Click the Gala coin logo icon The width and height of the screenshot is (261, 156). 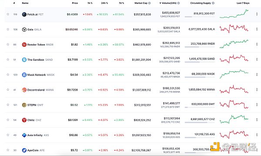pyautogui.click(x=24, y=29)
